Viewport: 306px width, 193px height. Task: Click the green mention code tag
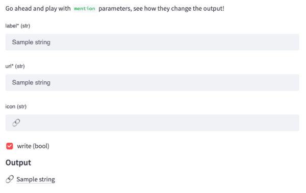click(x=85, y=9)
